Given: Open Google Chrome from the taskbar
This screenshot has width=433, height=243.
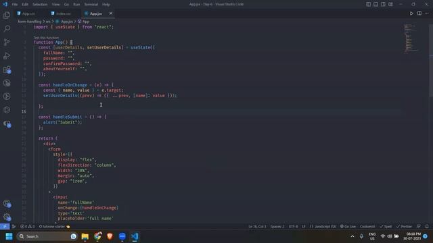Looking at the screenshot, I should pyautogui.click(x=97, y=236).
